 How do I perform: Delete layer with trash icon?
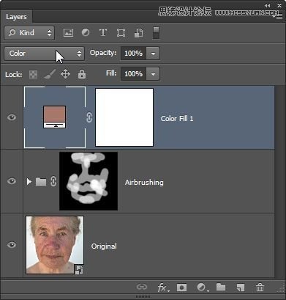260,287
